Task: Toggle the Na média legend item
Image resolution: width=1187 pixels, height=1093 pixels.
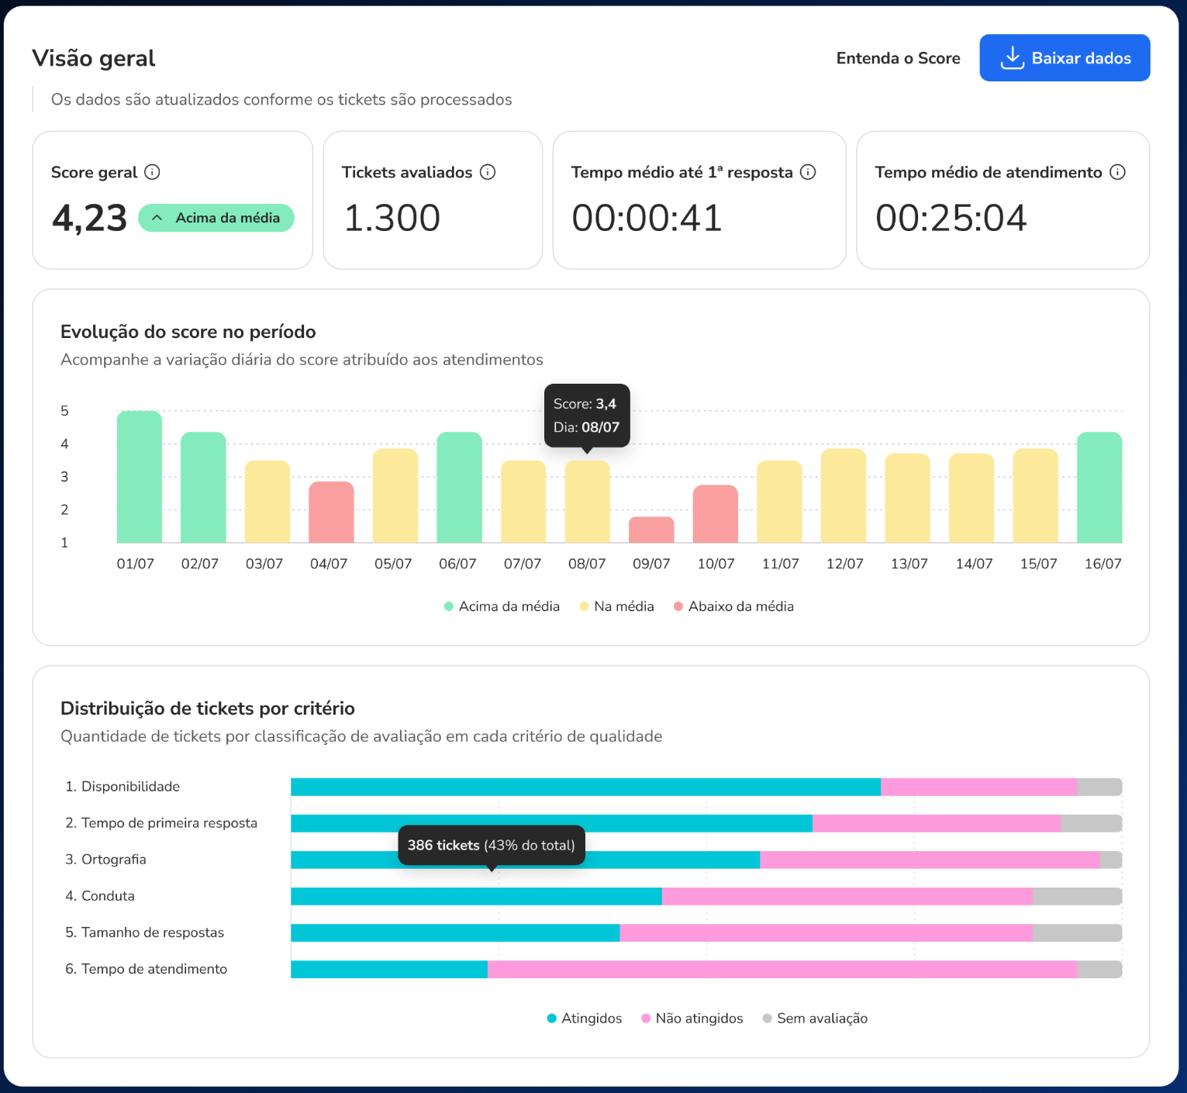Action: 616,606
